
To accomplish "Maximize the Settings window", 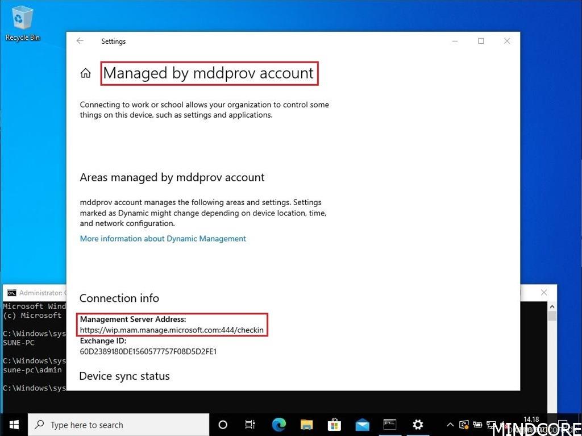I will (x=481, y=41).
